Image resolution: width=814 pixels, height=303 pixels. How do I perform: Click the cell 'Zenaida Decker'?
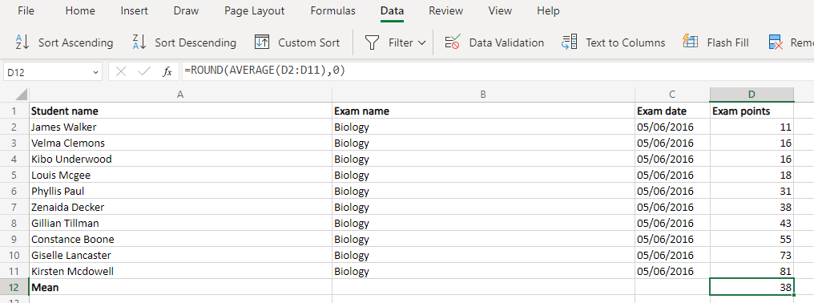180,207
